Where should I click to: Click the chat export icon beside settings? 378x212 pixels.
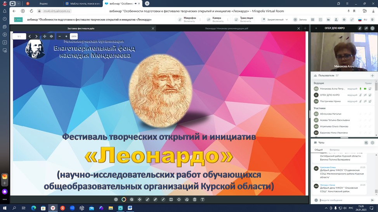click(366, 142)
